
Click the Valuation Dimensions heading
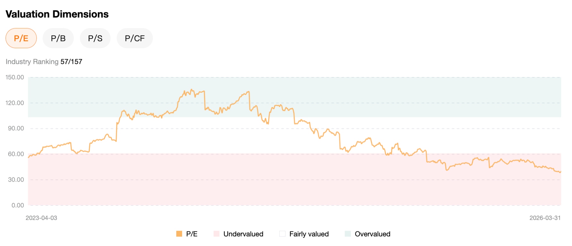point(57,14)
